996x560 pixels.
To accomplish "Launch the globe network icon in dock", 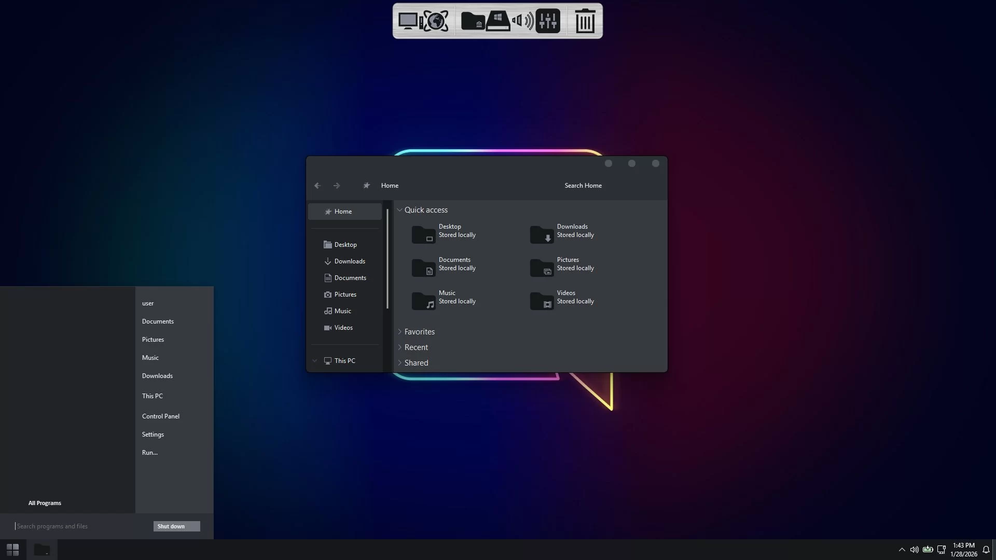I will coord(436,21).
